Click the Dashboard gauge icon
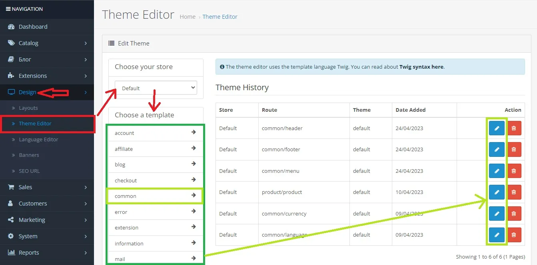Screen dimensions: 537x265 (11, 27)
